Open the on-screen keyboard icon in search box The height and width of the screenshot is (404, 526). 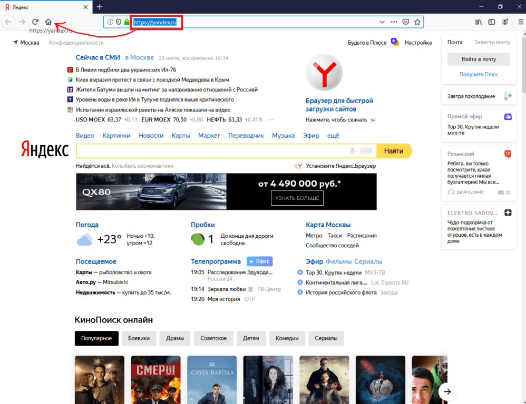pyautogui.click(x=366, y=151)
